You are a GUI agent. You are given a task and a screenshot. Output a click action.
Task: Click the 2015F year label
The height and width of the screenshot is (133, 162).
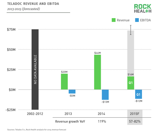(x=135, y=114)
